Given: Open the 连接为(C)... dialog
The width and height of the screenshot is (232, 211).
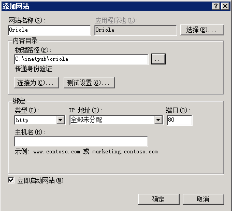Looking at the screenshot, I should (36, 83).
